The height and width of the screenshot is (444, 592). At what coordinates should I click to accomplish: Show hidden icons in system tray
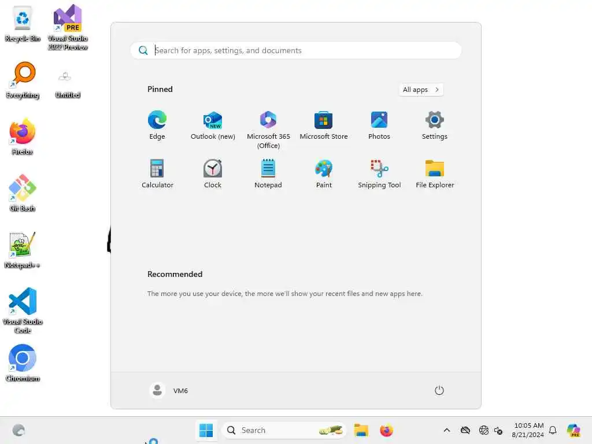coord(447,430)
